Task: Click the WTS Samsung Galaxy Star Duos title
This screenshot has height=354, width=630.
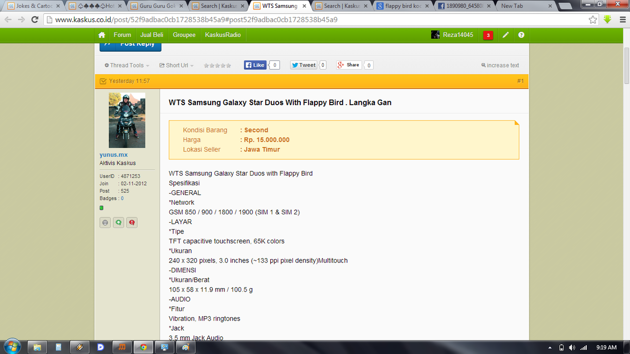Action: click(x=280, y=103)
